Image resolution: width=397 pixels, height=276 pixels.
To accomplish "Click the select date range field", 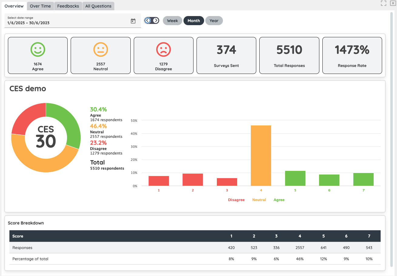I will (67, 21).
